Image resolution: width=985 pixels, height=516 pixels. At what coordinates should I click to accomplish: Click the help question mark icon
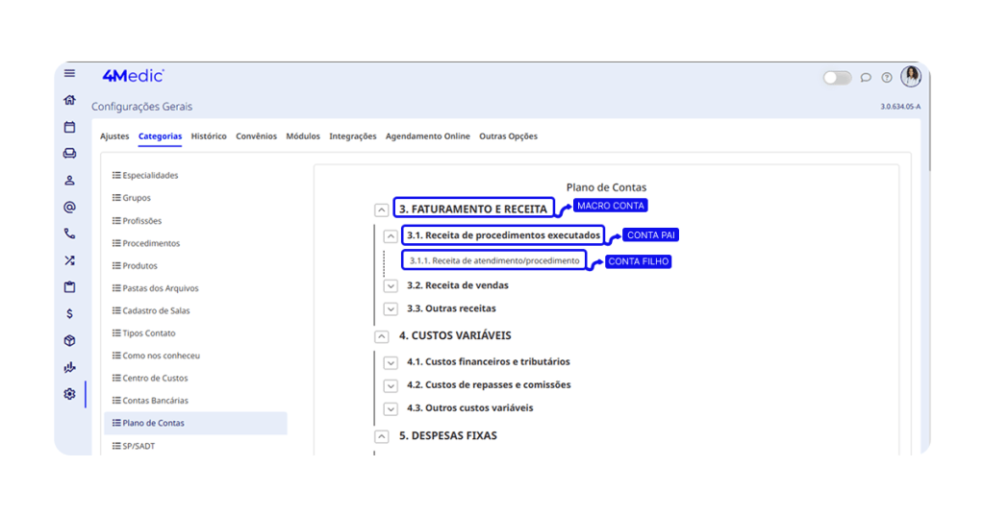click(887, 78)
